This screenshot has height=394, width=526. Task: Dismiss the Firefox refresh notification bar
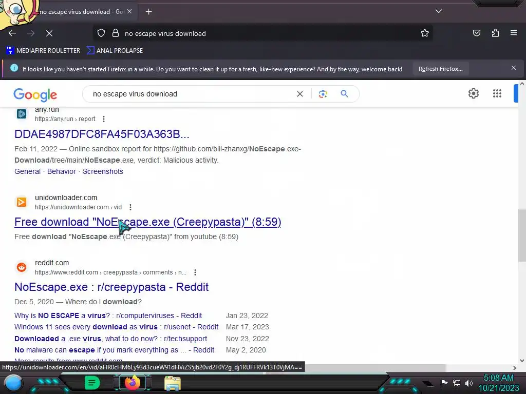[514, 68]
